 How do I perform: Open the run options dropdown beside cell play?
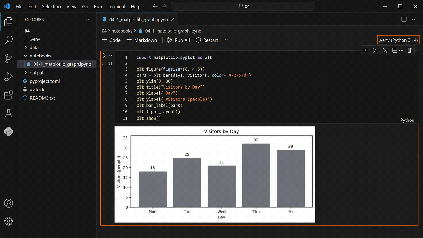pos(111,56)
